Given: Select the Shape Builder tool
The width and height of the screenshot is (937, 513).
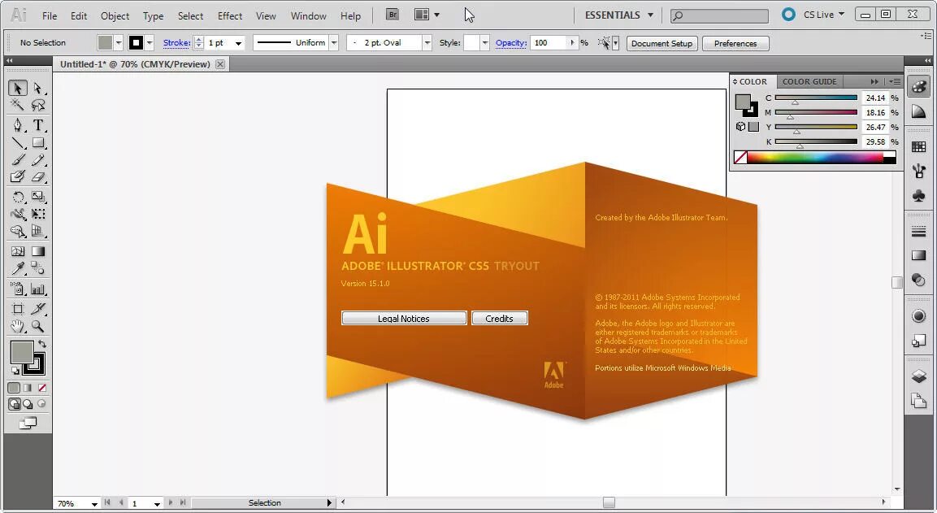Looking at the screenshot, I should (x=17, y=231).
